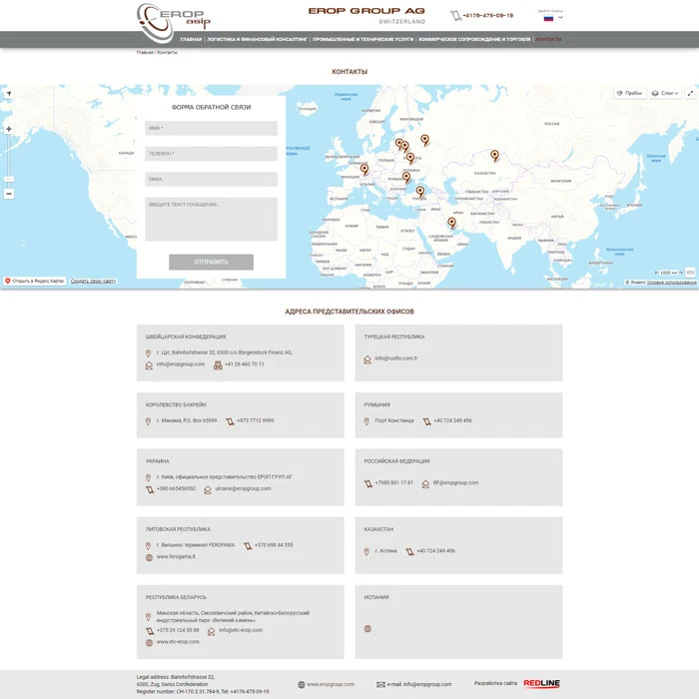Click fax icon beside +41 26 460 70 11

click(x=218, y=365)
